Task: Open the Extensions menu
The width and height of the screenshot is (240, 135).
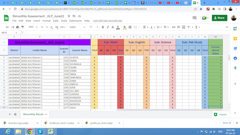Action: tap(76, 21)
